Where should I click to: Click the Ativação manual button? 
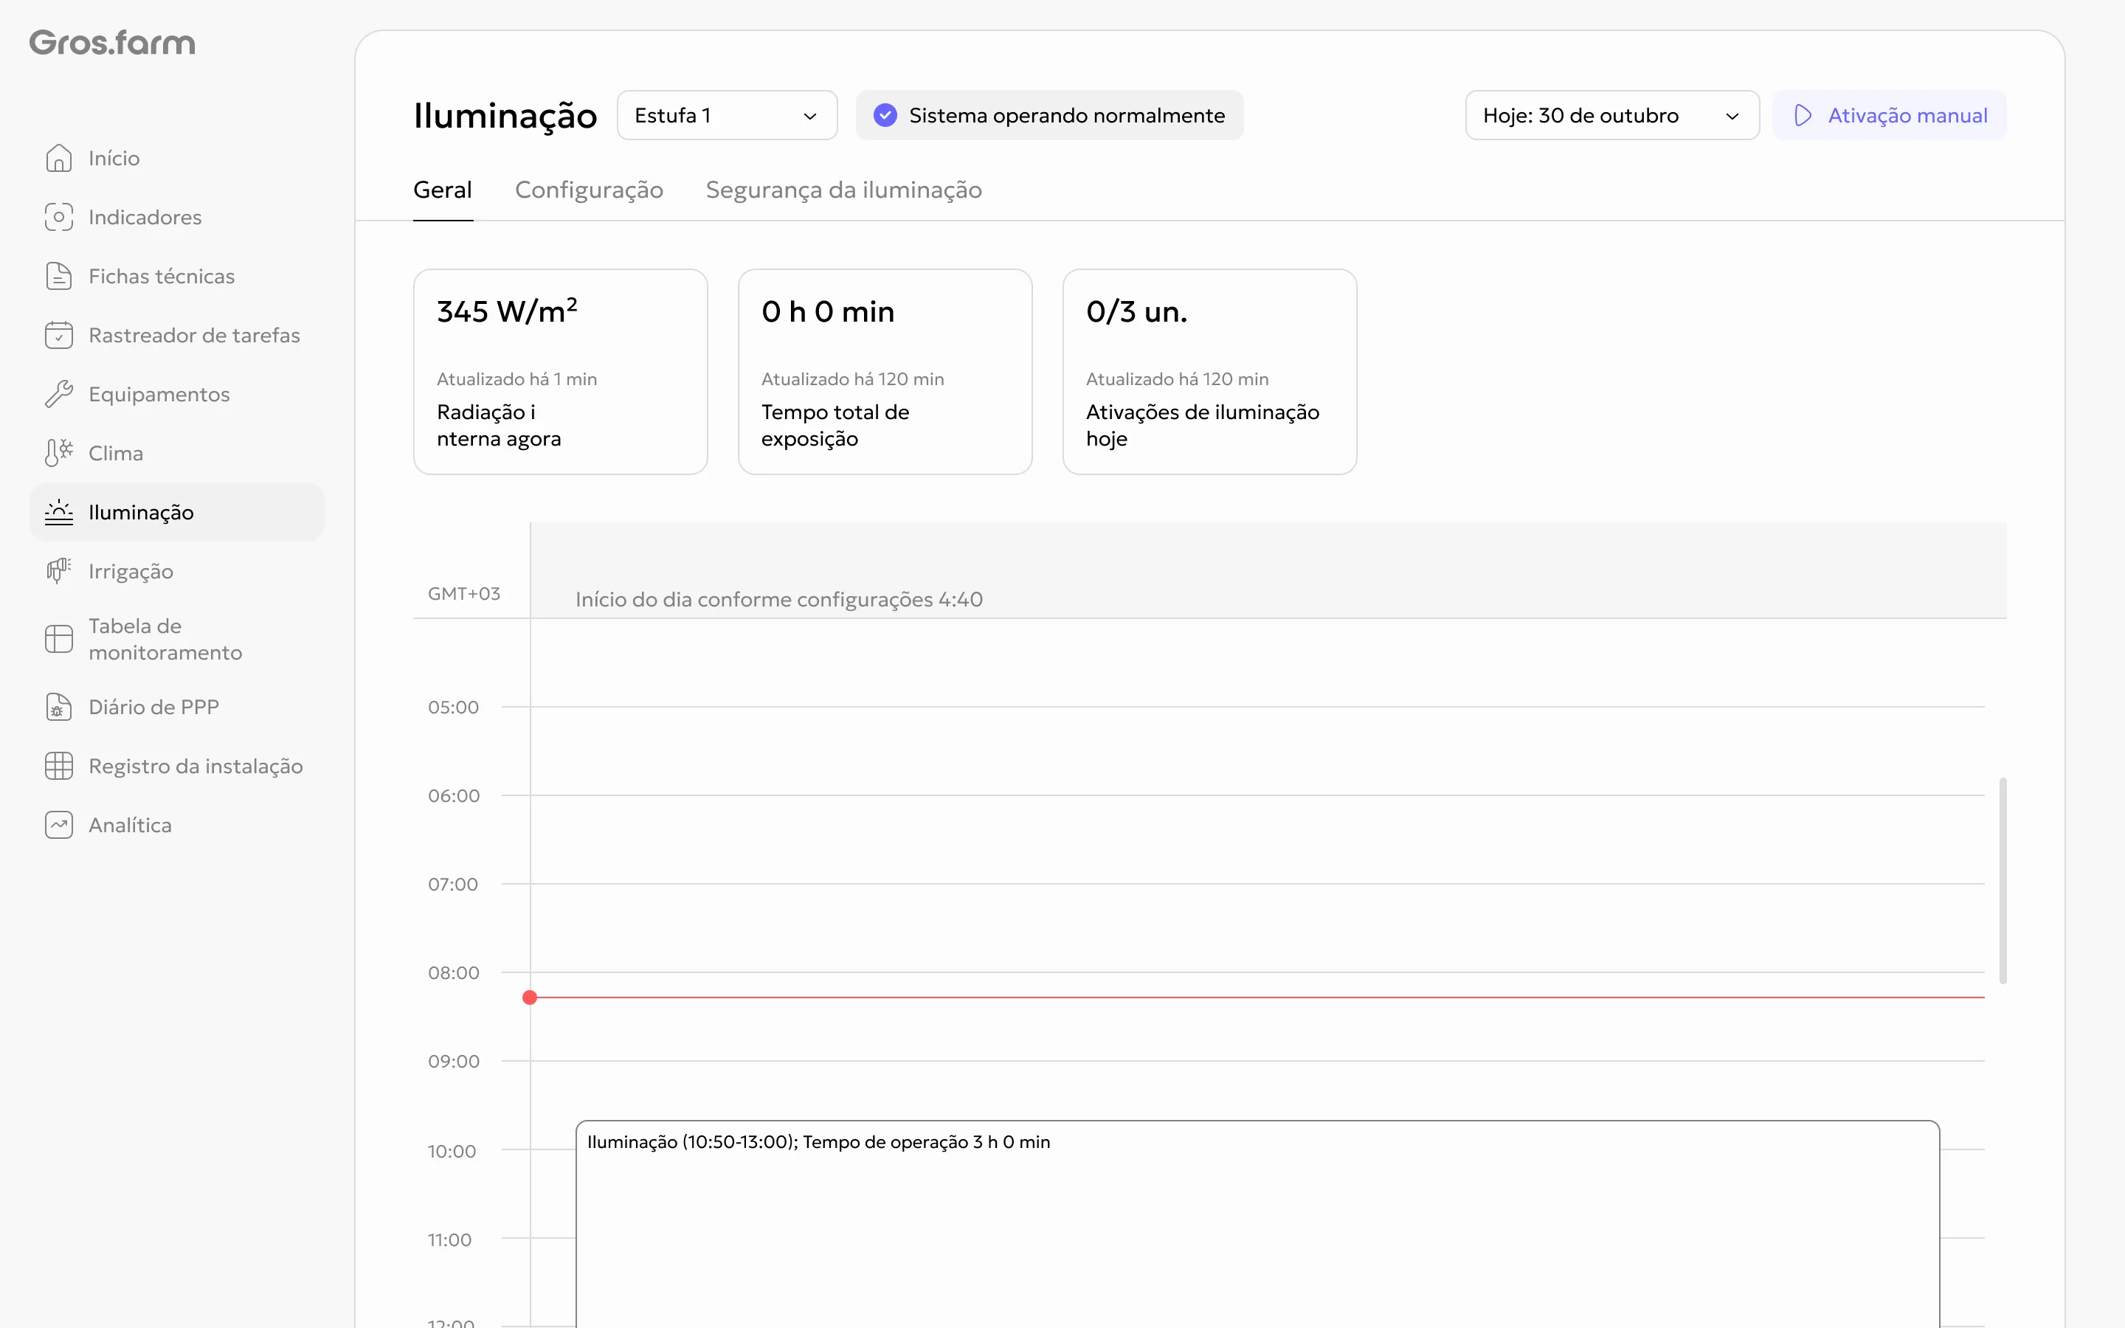coord(1889,115)
